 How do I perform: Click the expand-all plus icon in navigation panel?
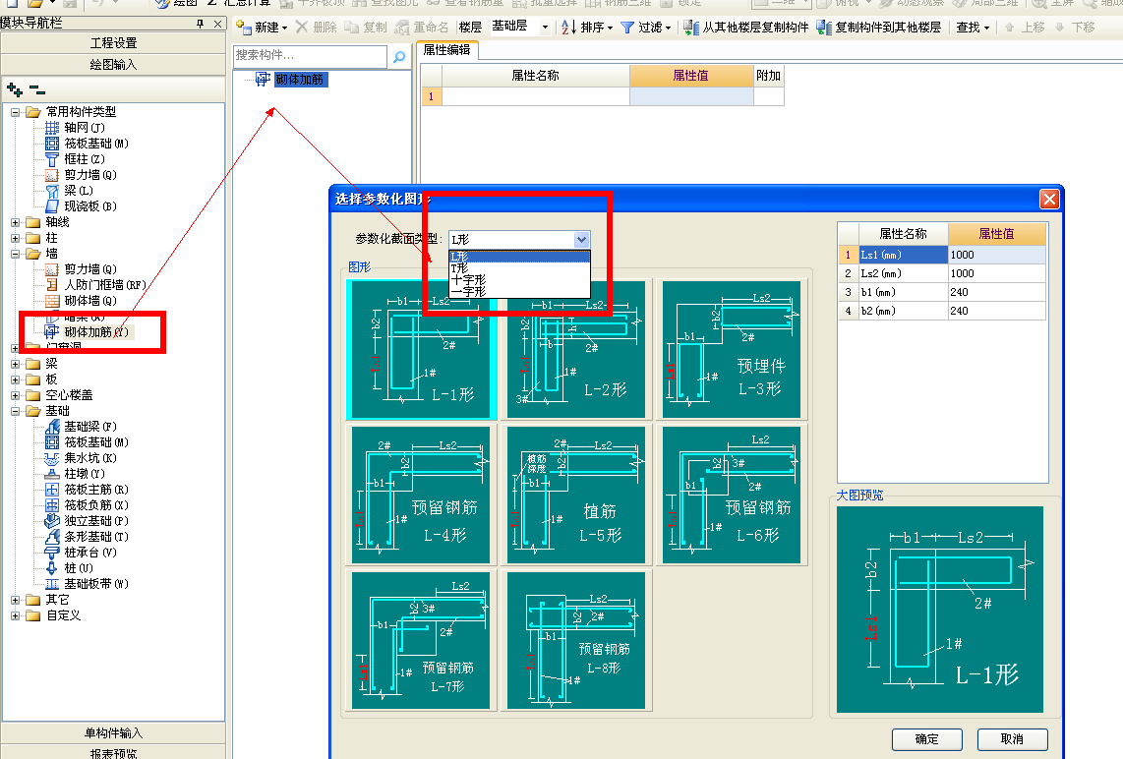(15, 89)
